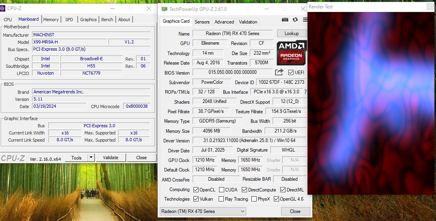Click the Resizable BAR Disabled value
The height and width of the screenshot is (221, 436).
point(290,179)
